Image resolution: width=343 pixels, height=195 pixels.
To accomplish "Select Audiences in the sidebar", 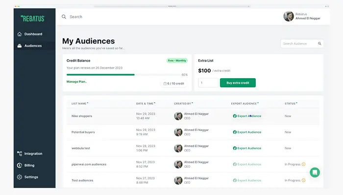I will click(x=33, y=46).
